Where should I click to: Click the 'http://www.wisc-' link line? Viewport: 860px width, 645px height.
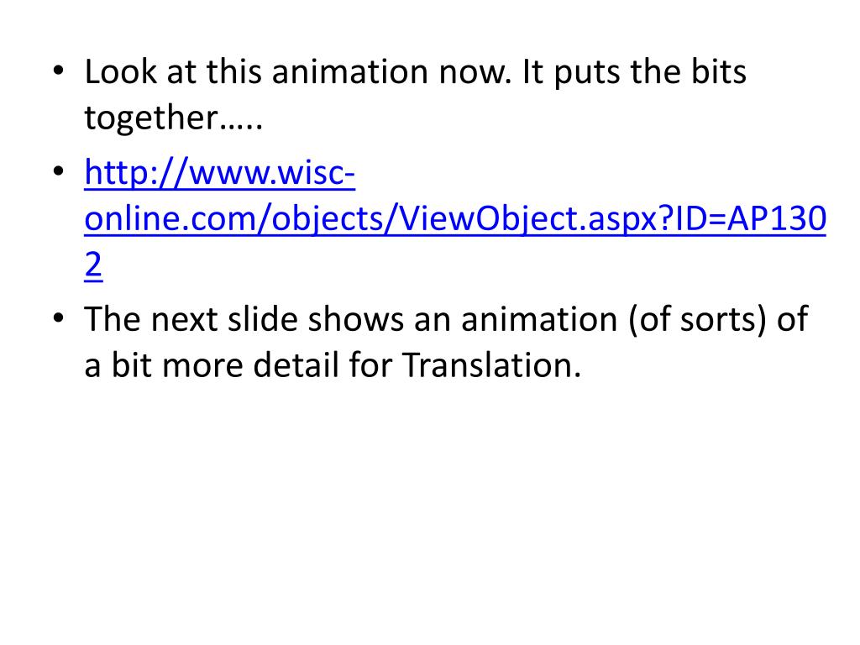click(x=220, y=173)
